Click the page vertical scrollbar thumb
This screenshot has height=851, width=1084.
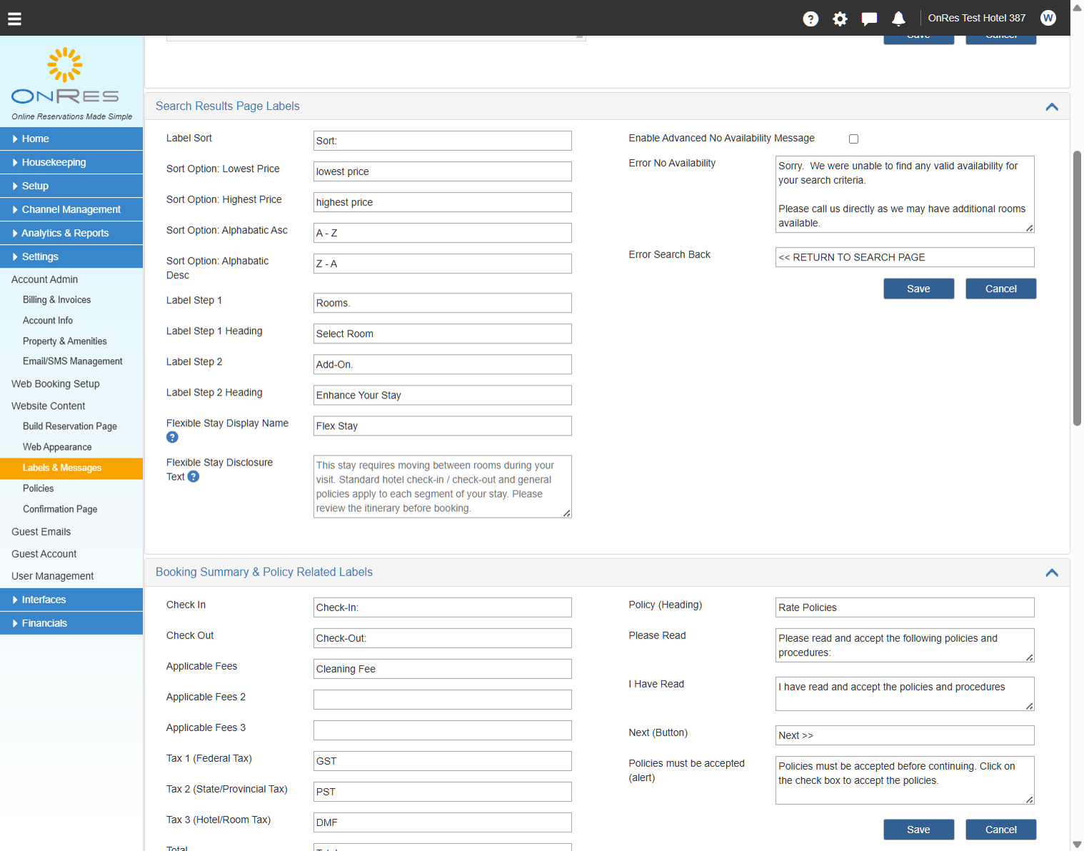1077,288
